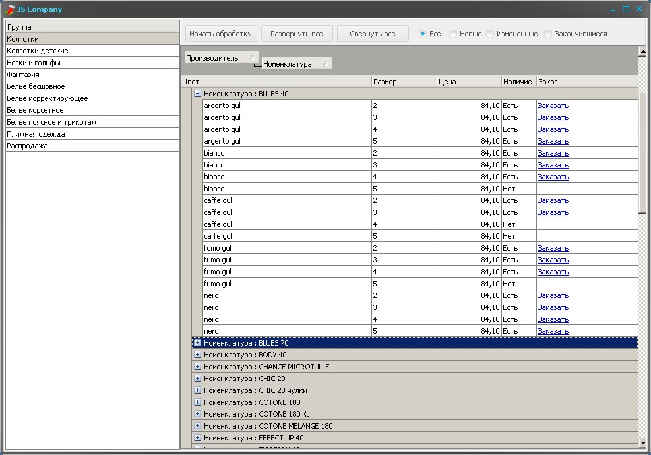This screenshot has width=651, height=455.
Task: Expand the CHANCE MICROTULLE group
Action: pyautogui.click(x=197, y=367)
